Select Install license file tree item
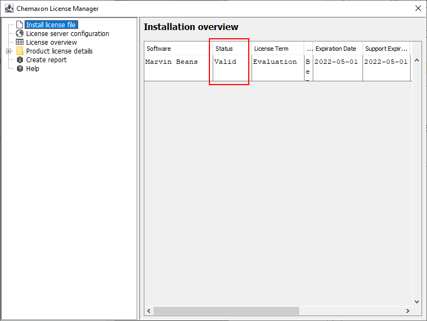The image size is (427, 321). (51, 25)
